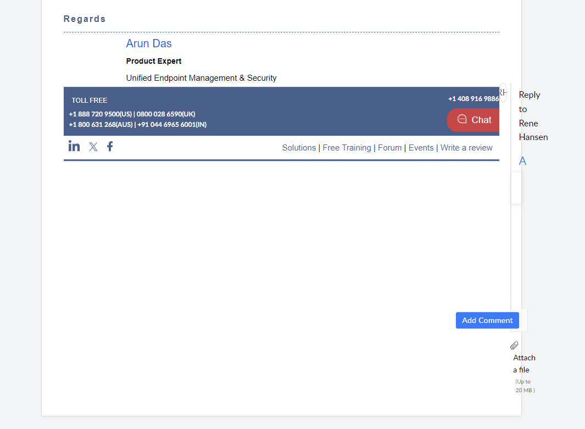The image size is (585, 429).
Task: Open the Free Training link
Action: coord(347,148)
